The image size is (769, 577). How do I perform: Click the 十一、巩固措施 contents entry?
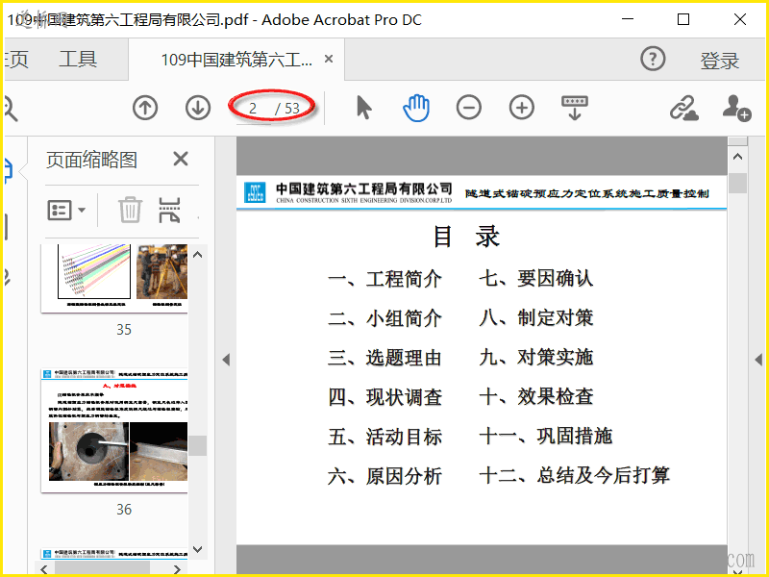546,436
